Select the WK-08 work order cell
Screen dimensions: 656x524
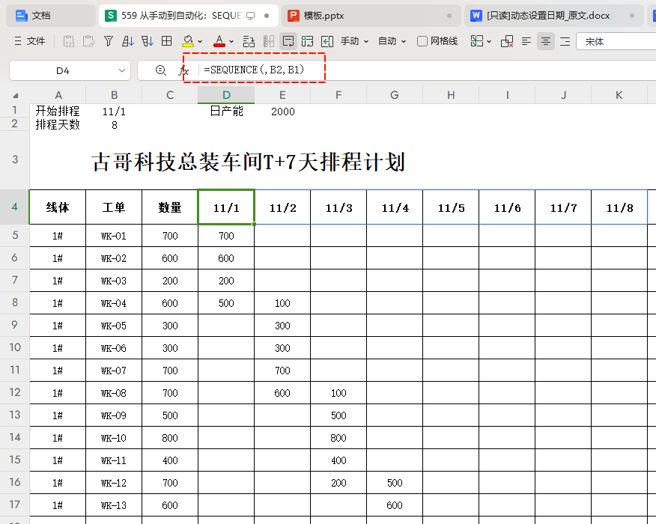tap(114, 393)
